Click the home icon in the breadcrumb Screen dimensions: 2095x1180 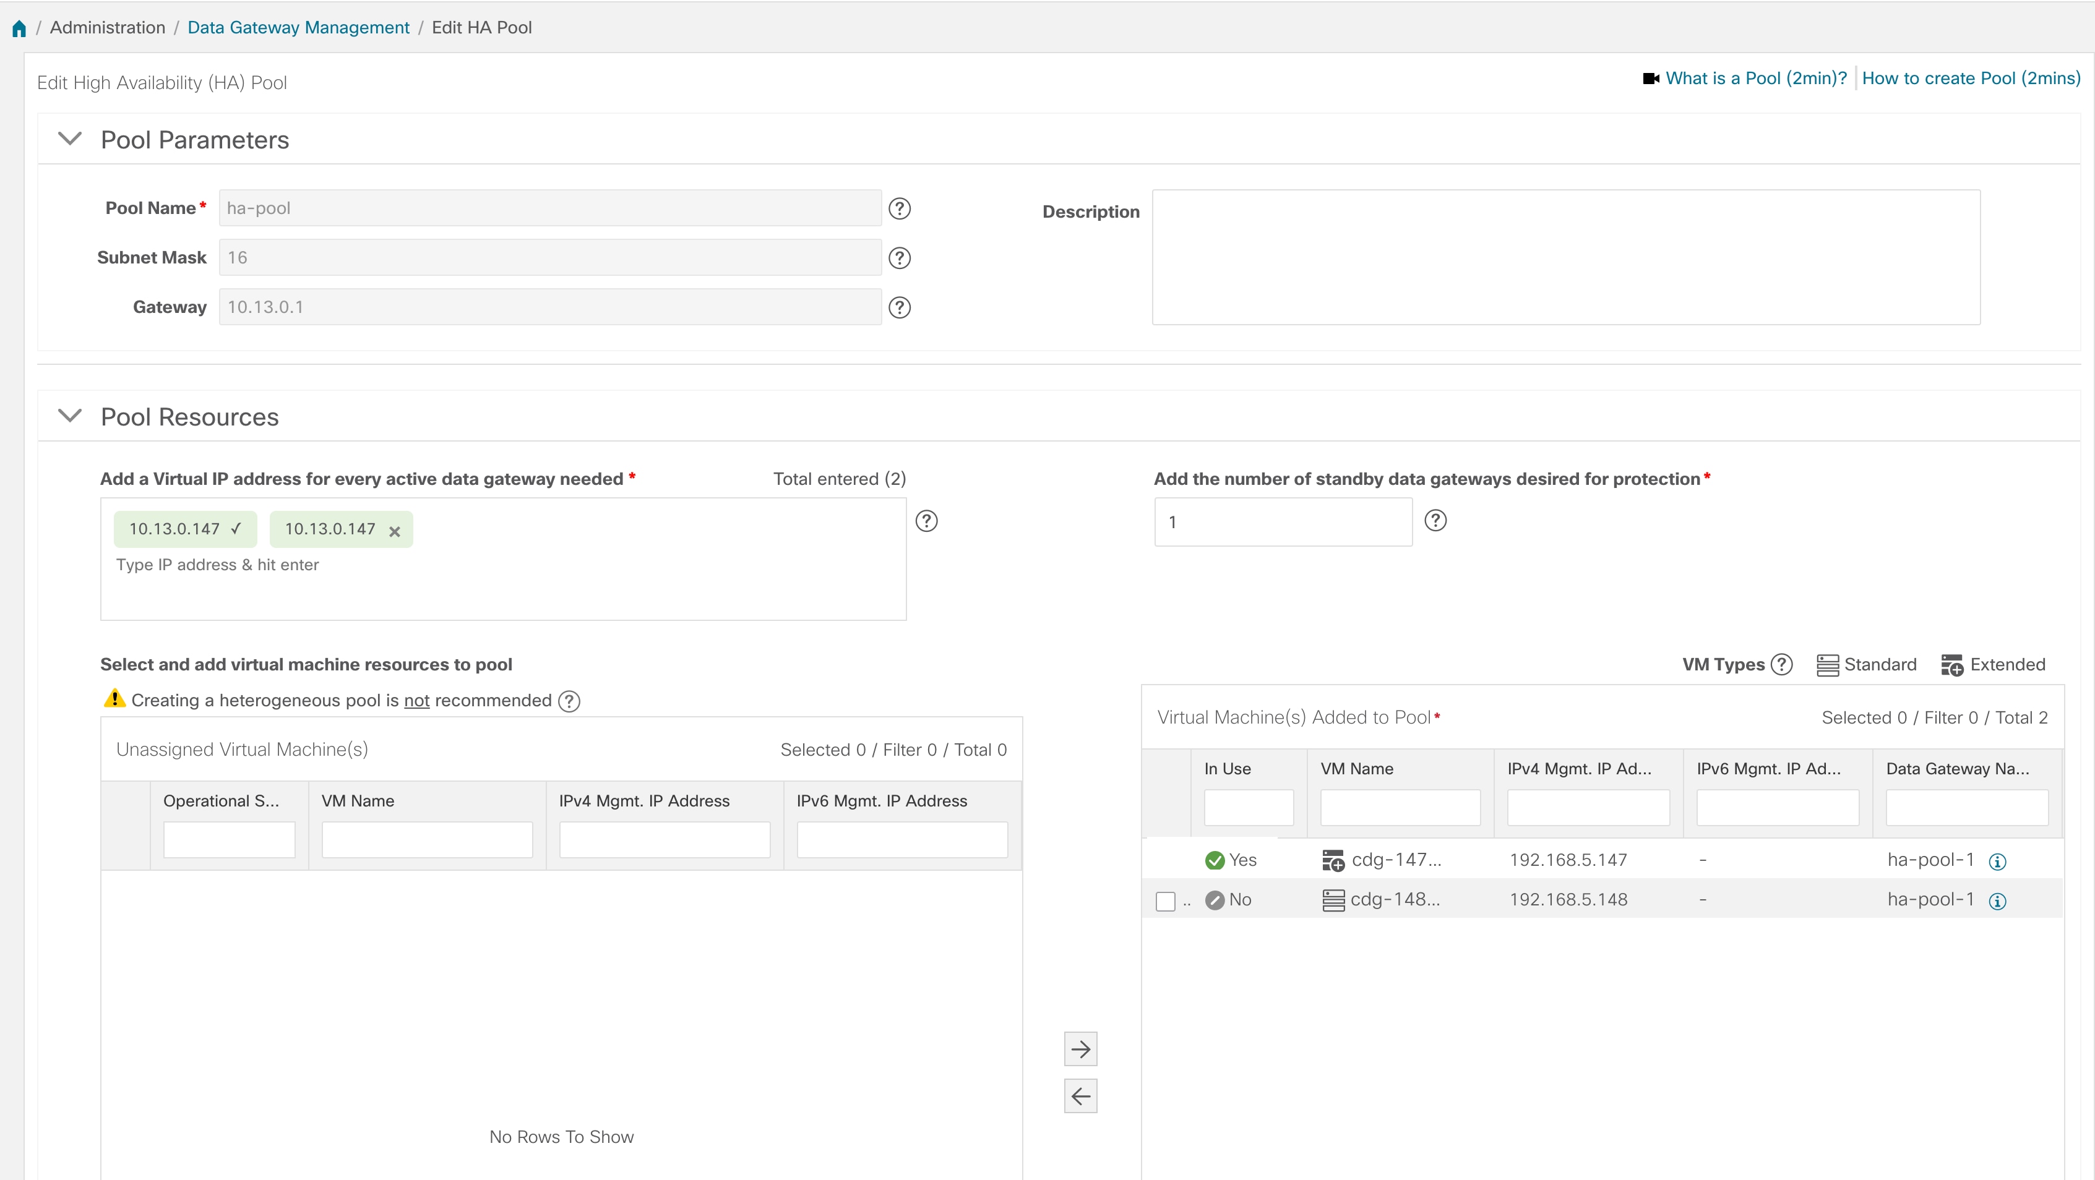(x=19, y=27)
